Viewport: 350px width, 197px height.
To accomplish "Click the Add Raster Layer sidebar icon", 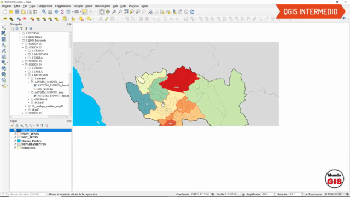I will click(x=4, y=33).
